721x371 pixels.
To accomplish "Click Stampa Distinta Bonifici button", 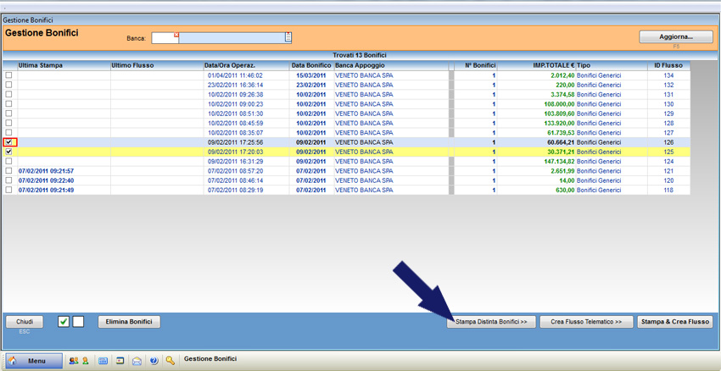I will coord(491,322).
